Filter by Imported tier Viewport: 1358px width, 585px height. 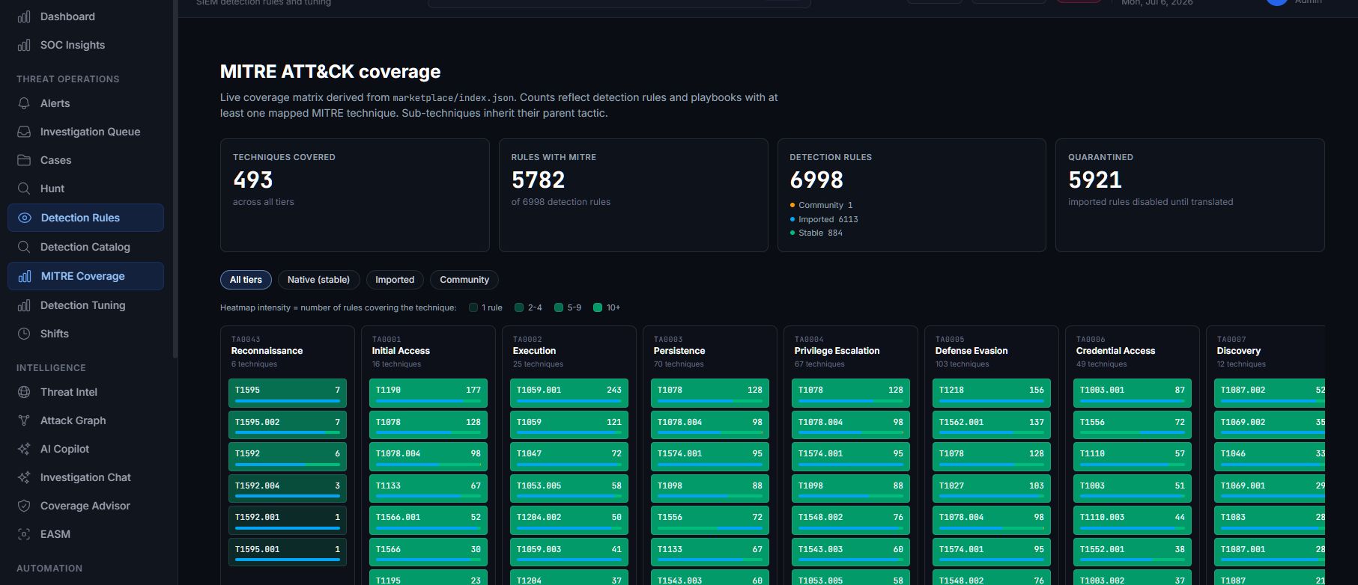point(395,280)
